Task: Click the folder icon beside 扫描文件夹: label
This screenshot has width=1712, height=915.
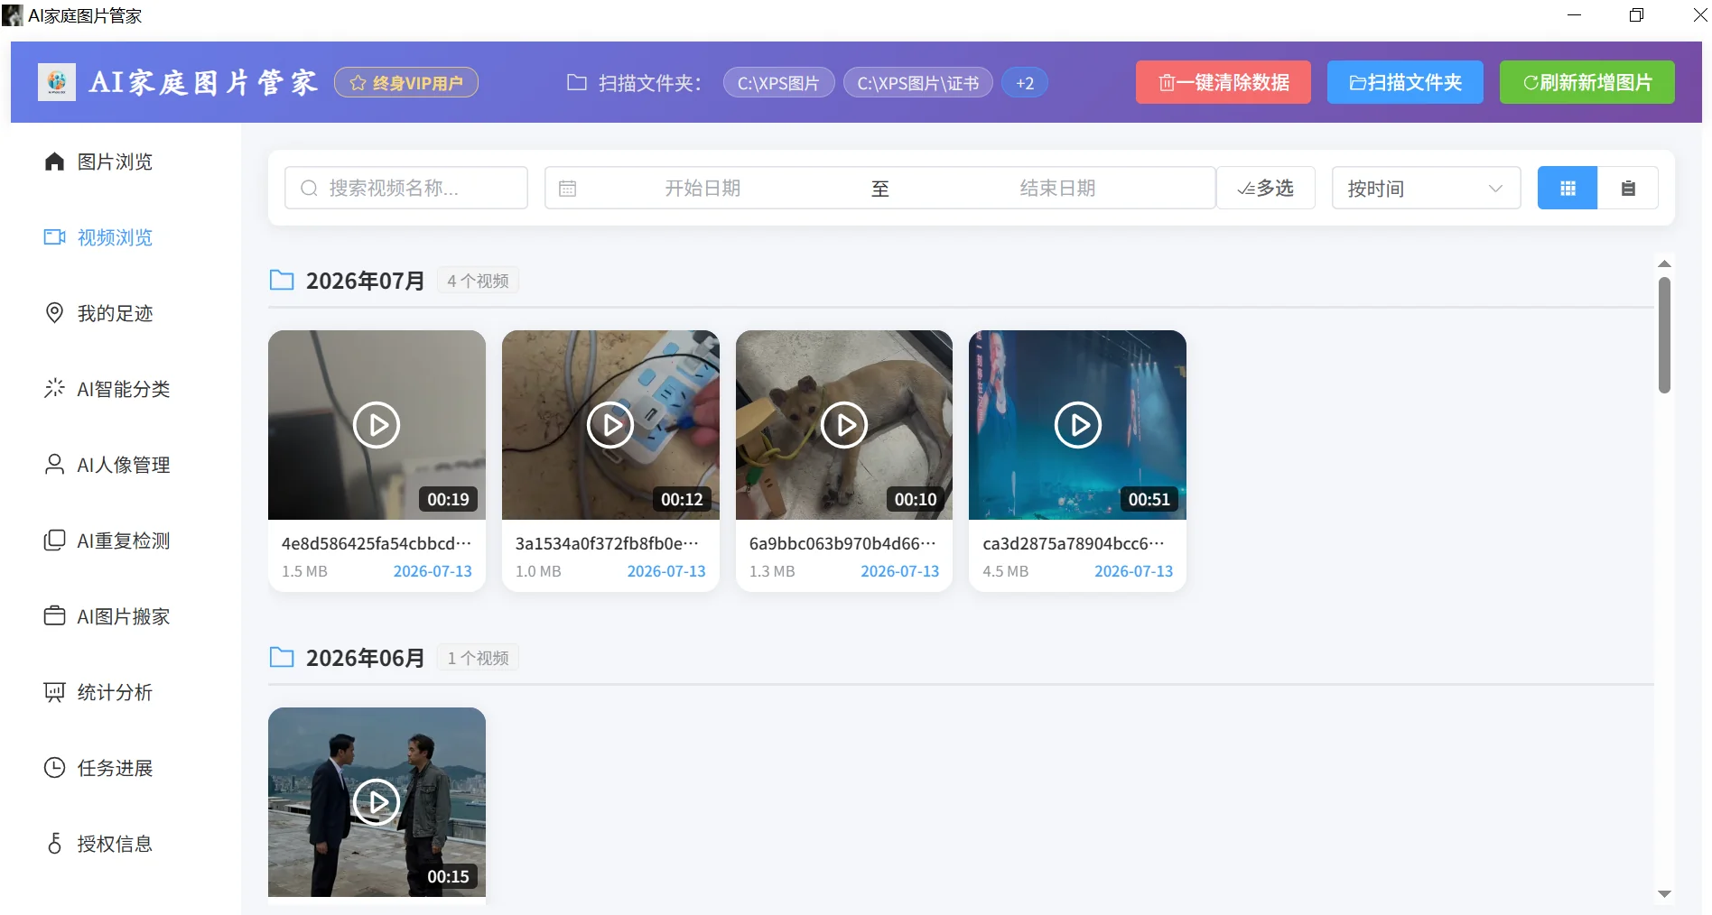Action: [577, 83]
